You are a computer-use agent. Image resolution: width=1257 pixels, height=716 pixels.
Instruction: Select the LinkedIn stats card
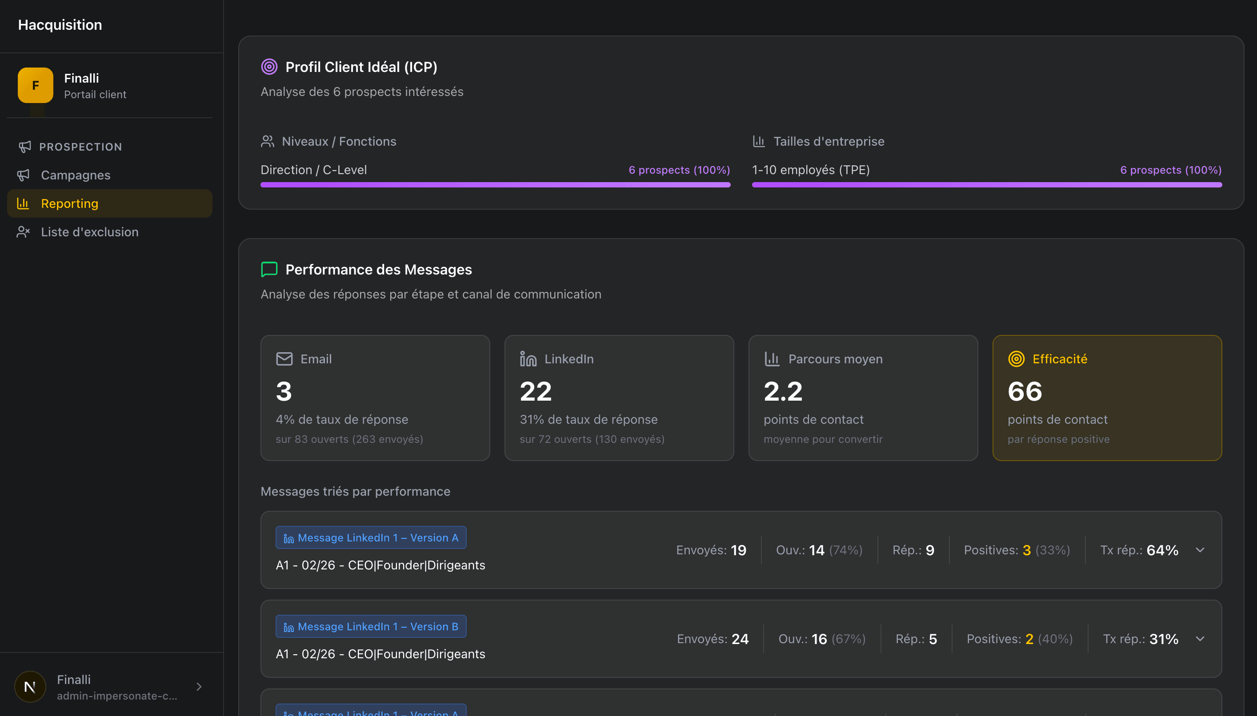point(620,398)
